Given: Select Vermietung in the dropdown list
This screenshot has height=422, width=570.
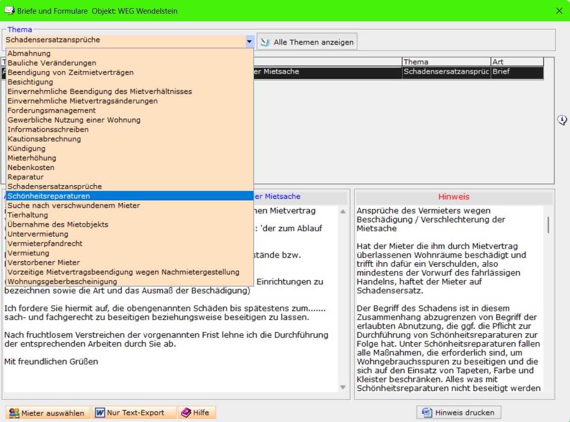Looking at the screenshot, I should pyautogui.click(x=130, y=253).
